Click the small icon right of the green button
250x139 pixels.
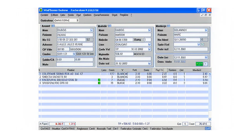[206, 64]
